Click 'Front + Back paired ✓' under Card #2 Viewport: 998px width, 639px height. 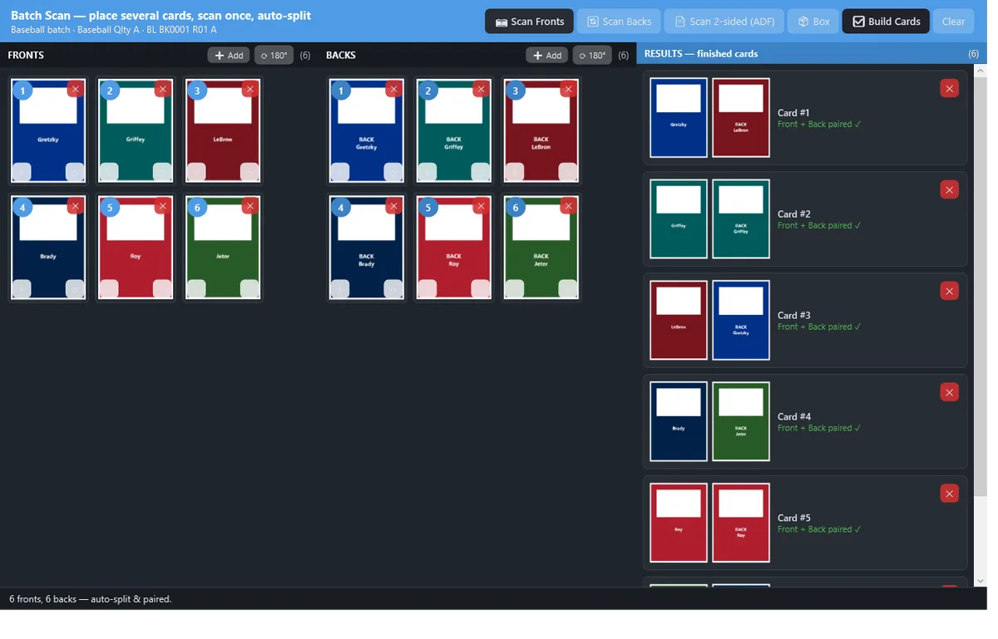pos(828,228)
